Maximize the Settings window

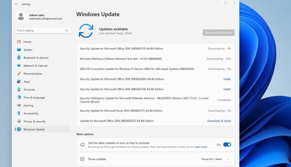click(225, 3)
